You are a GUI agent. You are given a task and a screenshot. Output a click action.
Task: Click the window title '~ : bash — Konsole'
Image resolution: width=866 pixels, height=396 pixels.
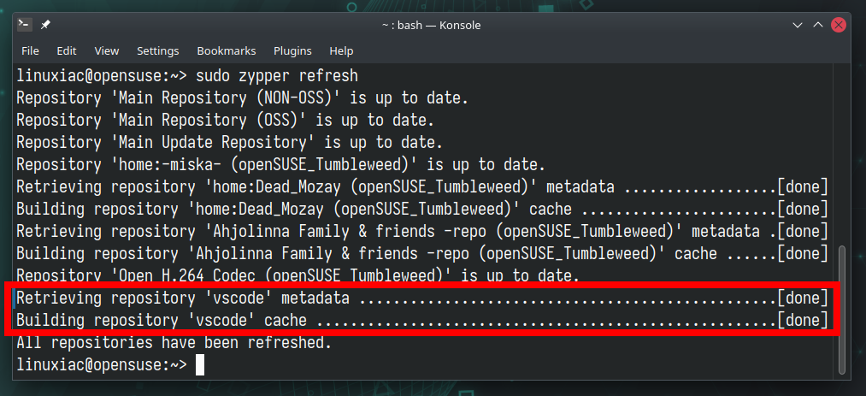point(432,26)
